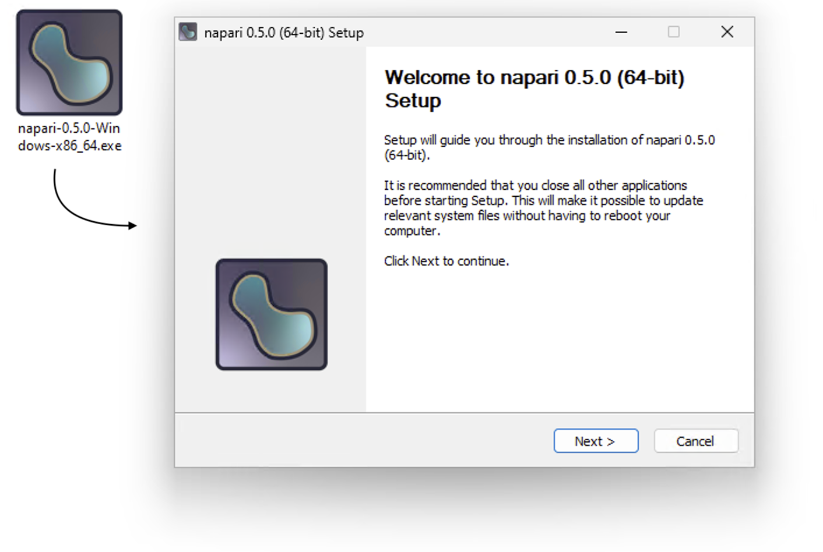The image size is (823, 552).
Task: Click the setup instructions paragraph
Action: [543, 207]
